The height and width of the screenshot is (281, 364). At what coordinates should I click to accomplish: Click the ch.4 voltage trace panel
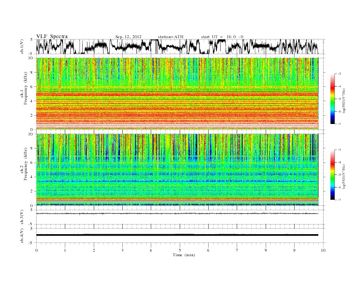[180, 236]
